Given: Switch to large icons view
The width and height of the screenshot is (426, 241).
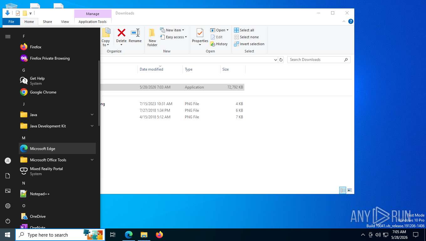Looking at the screenshot, I should click(x=350, y=190).
